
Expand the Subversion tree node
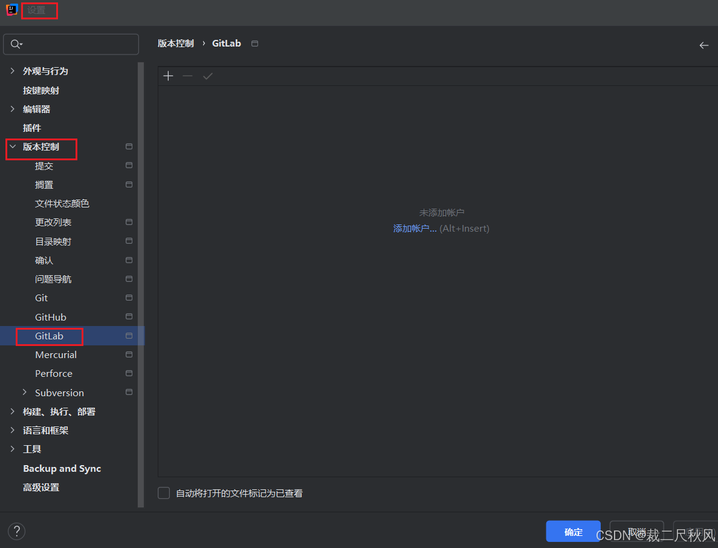click(x=25, y=392)
